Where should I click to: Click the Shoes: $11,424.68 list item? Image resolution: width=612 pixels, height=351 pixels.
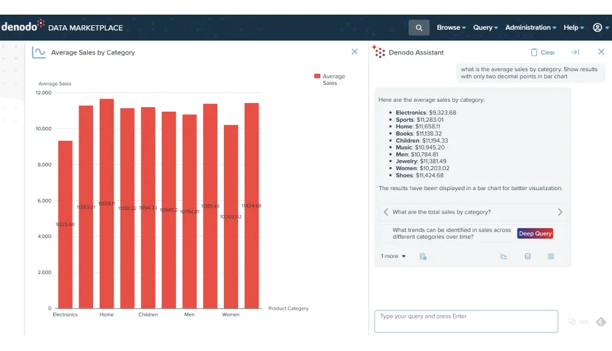click(x=419, y=175)
